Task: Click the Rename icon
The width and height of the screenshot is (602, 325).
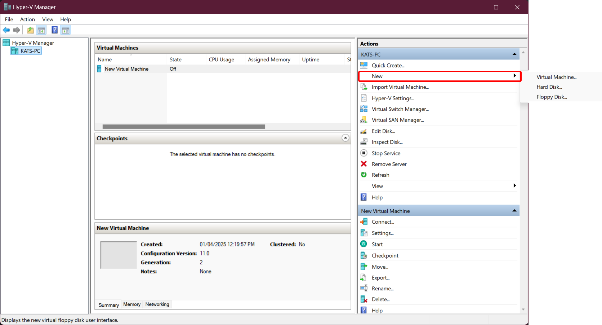Action: pos(364,288)
